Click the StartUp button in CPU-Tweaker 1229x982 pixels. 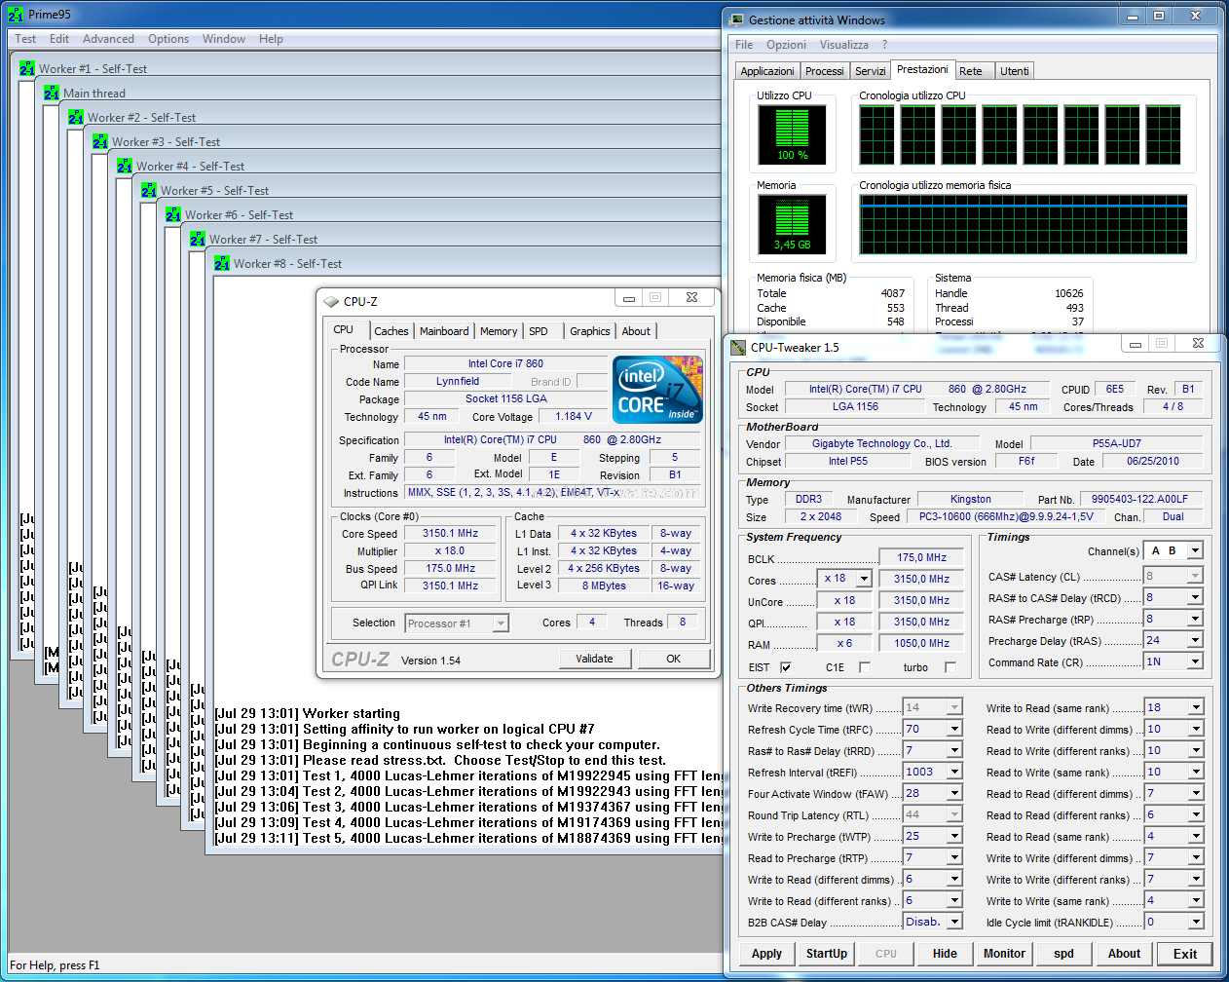tap(827, 954)
